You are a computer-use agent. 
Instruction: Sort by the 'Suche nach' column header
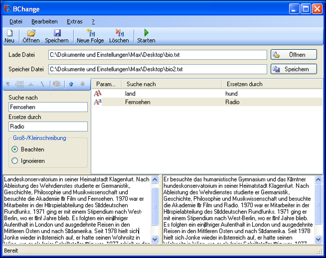172,84
